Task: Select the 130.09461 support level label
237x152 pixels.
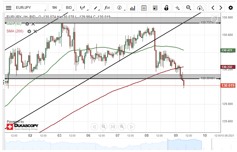Action: pos(208,78)
